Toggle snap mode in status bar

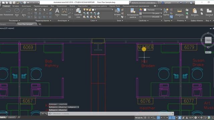pos(149,118)
